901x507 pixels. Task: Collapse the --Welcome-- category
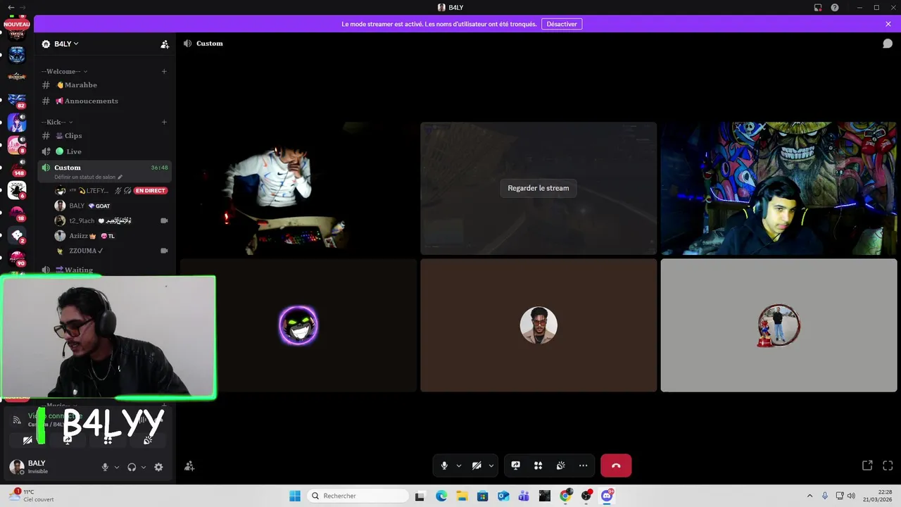tap(64, 71)
